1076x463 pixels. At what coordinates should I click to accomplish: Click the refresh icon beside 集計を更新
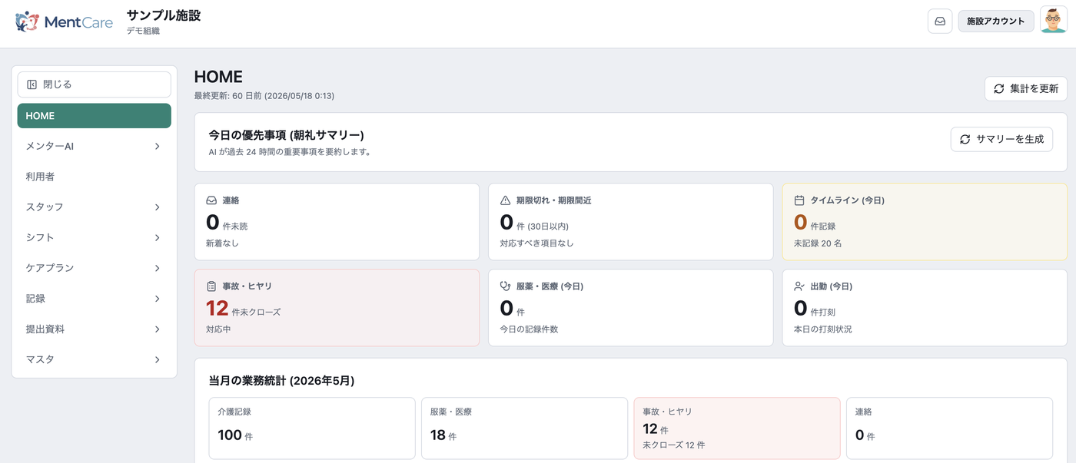coord(999,89)
